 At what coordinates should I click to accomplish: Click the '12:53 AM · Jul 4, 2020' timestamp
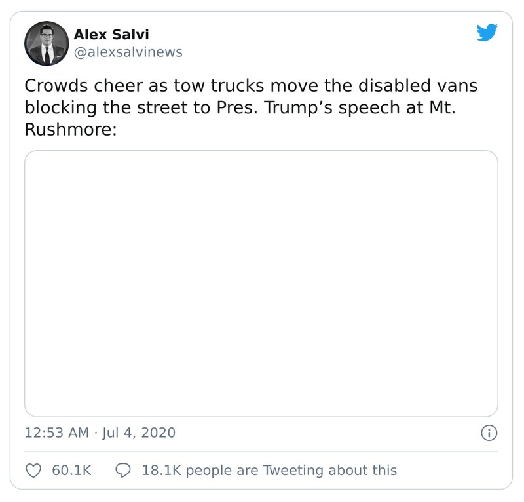click(100, 433)
